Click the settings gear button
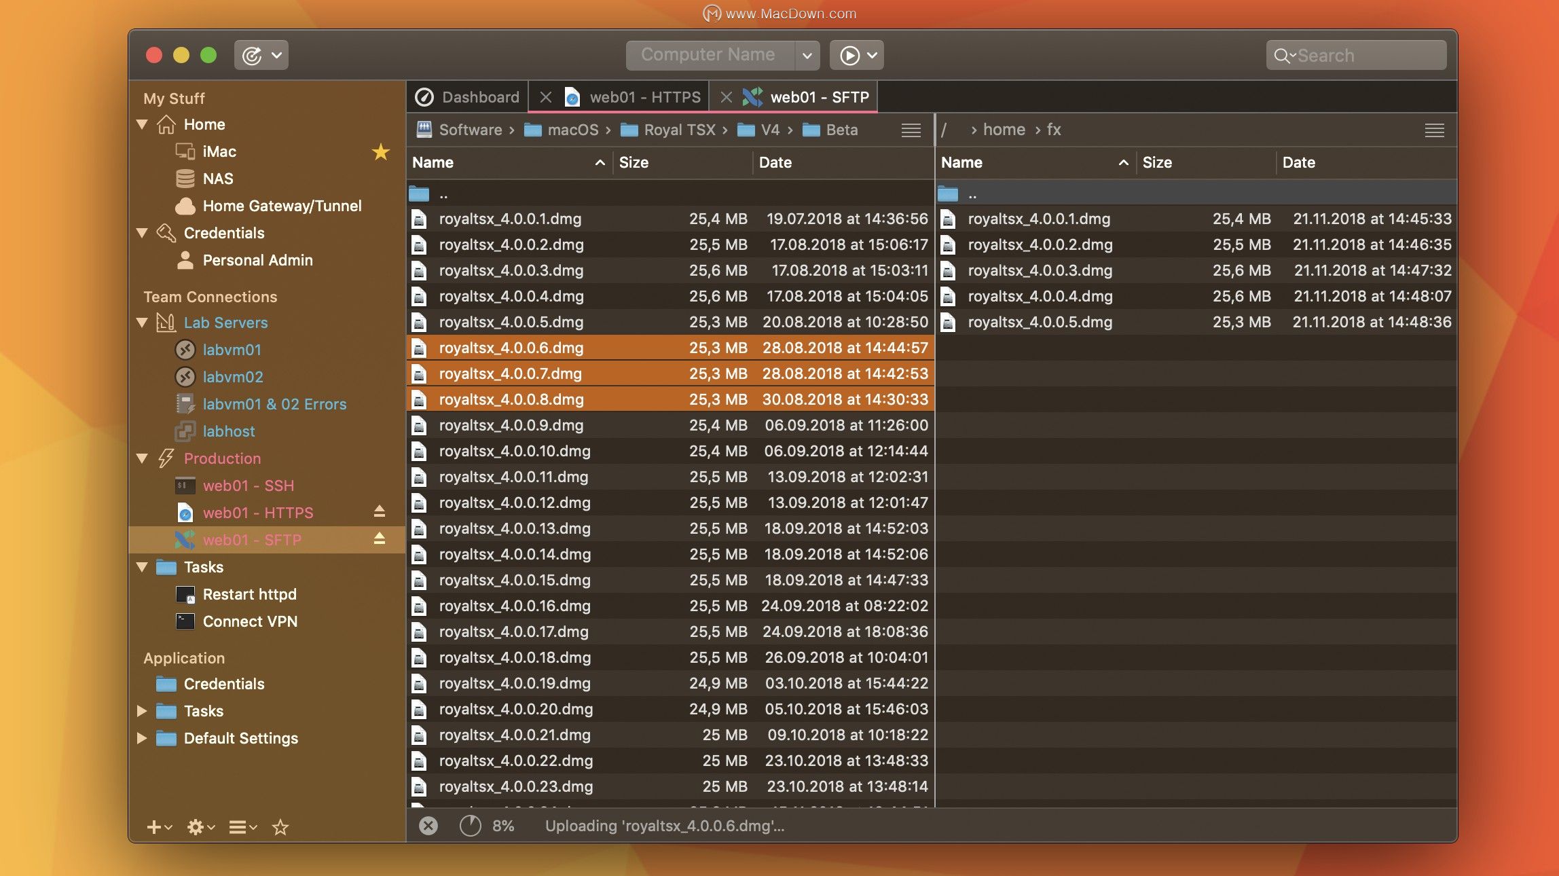Viewport: 1559px width, 876px height. coord(196,826)
